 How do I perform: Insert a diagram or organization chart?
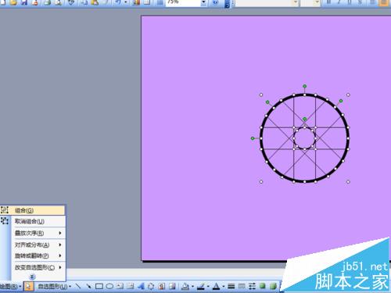coord(151,287)
